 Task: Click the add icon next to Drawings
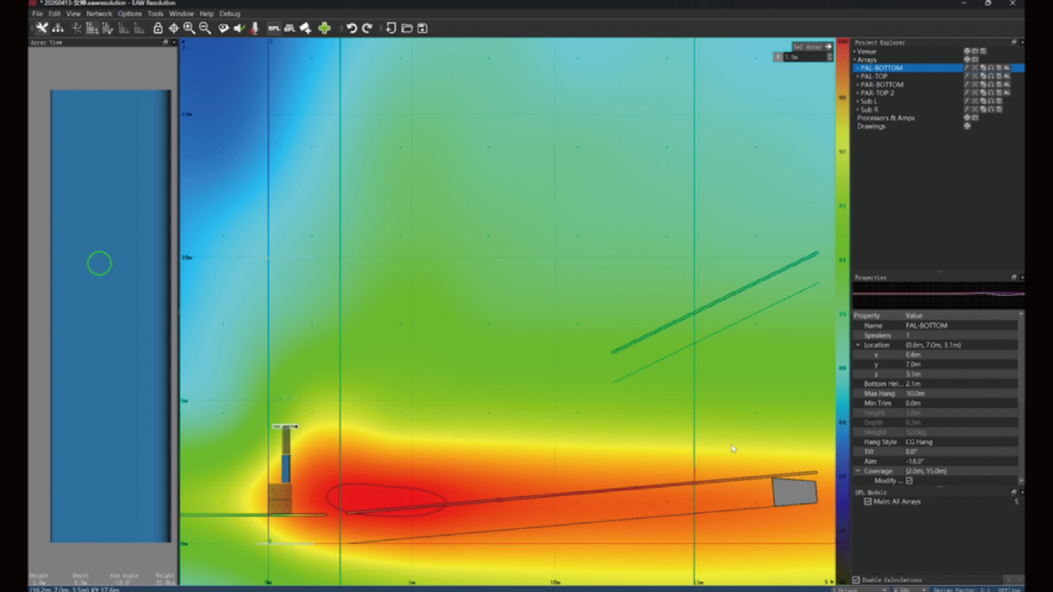point(967,126)
